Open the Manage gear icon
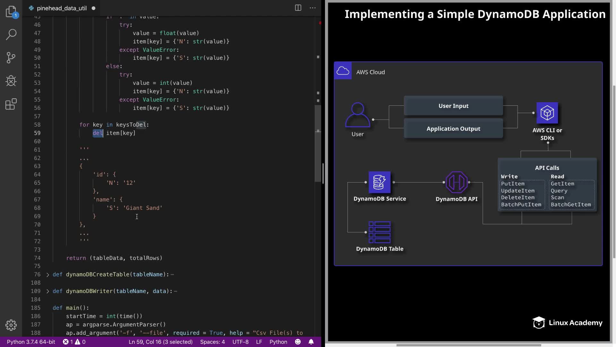Viewport: 616px width, 347px height. click(11, 325)
